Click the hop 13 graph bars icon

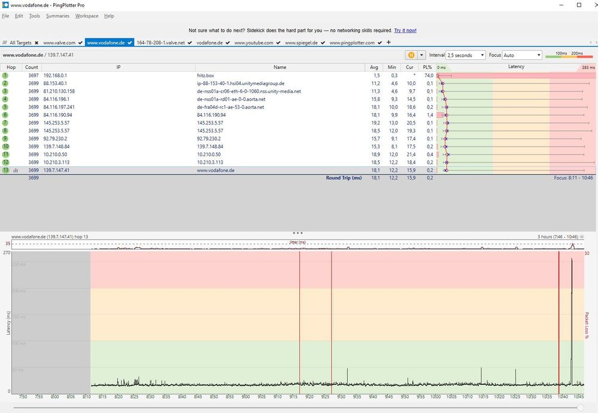click(x=16, y=170)
